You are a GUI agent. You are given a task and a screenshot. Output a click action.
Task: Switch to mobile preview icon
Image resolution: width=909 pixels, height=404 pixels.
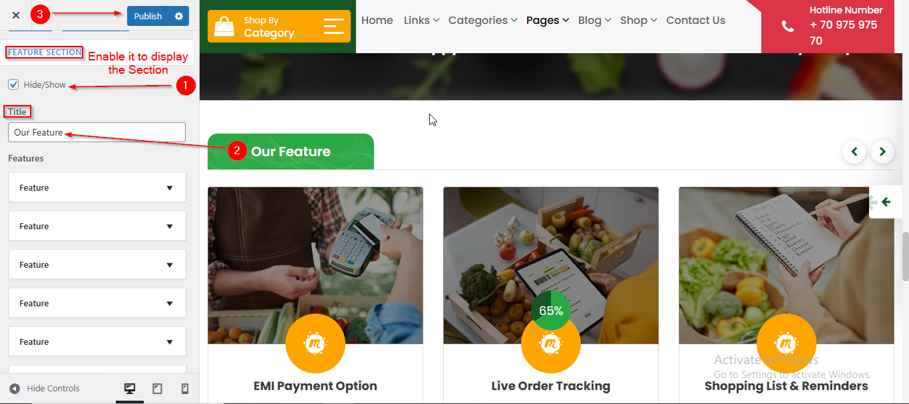(x=185, y=389)
